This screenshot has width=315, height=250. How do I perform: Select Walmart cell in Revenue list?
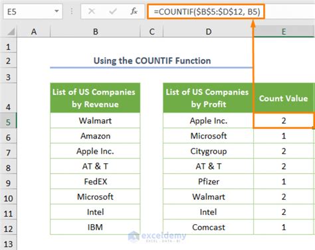click(95, 121)
